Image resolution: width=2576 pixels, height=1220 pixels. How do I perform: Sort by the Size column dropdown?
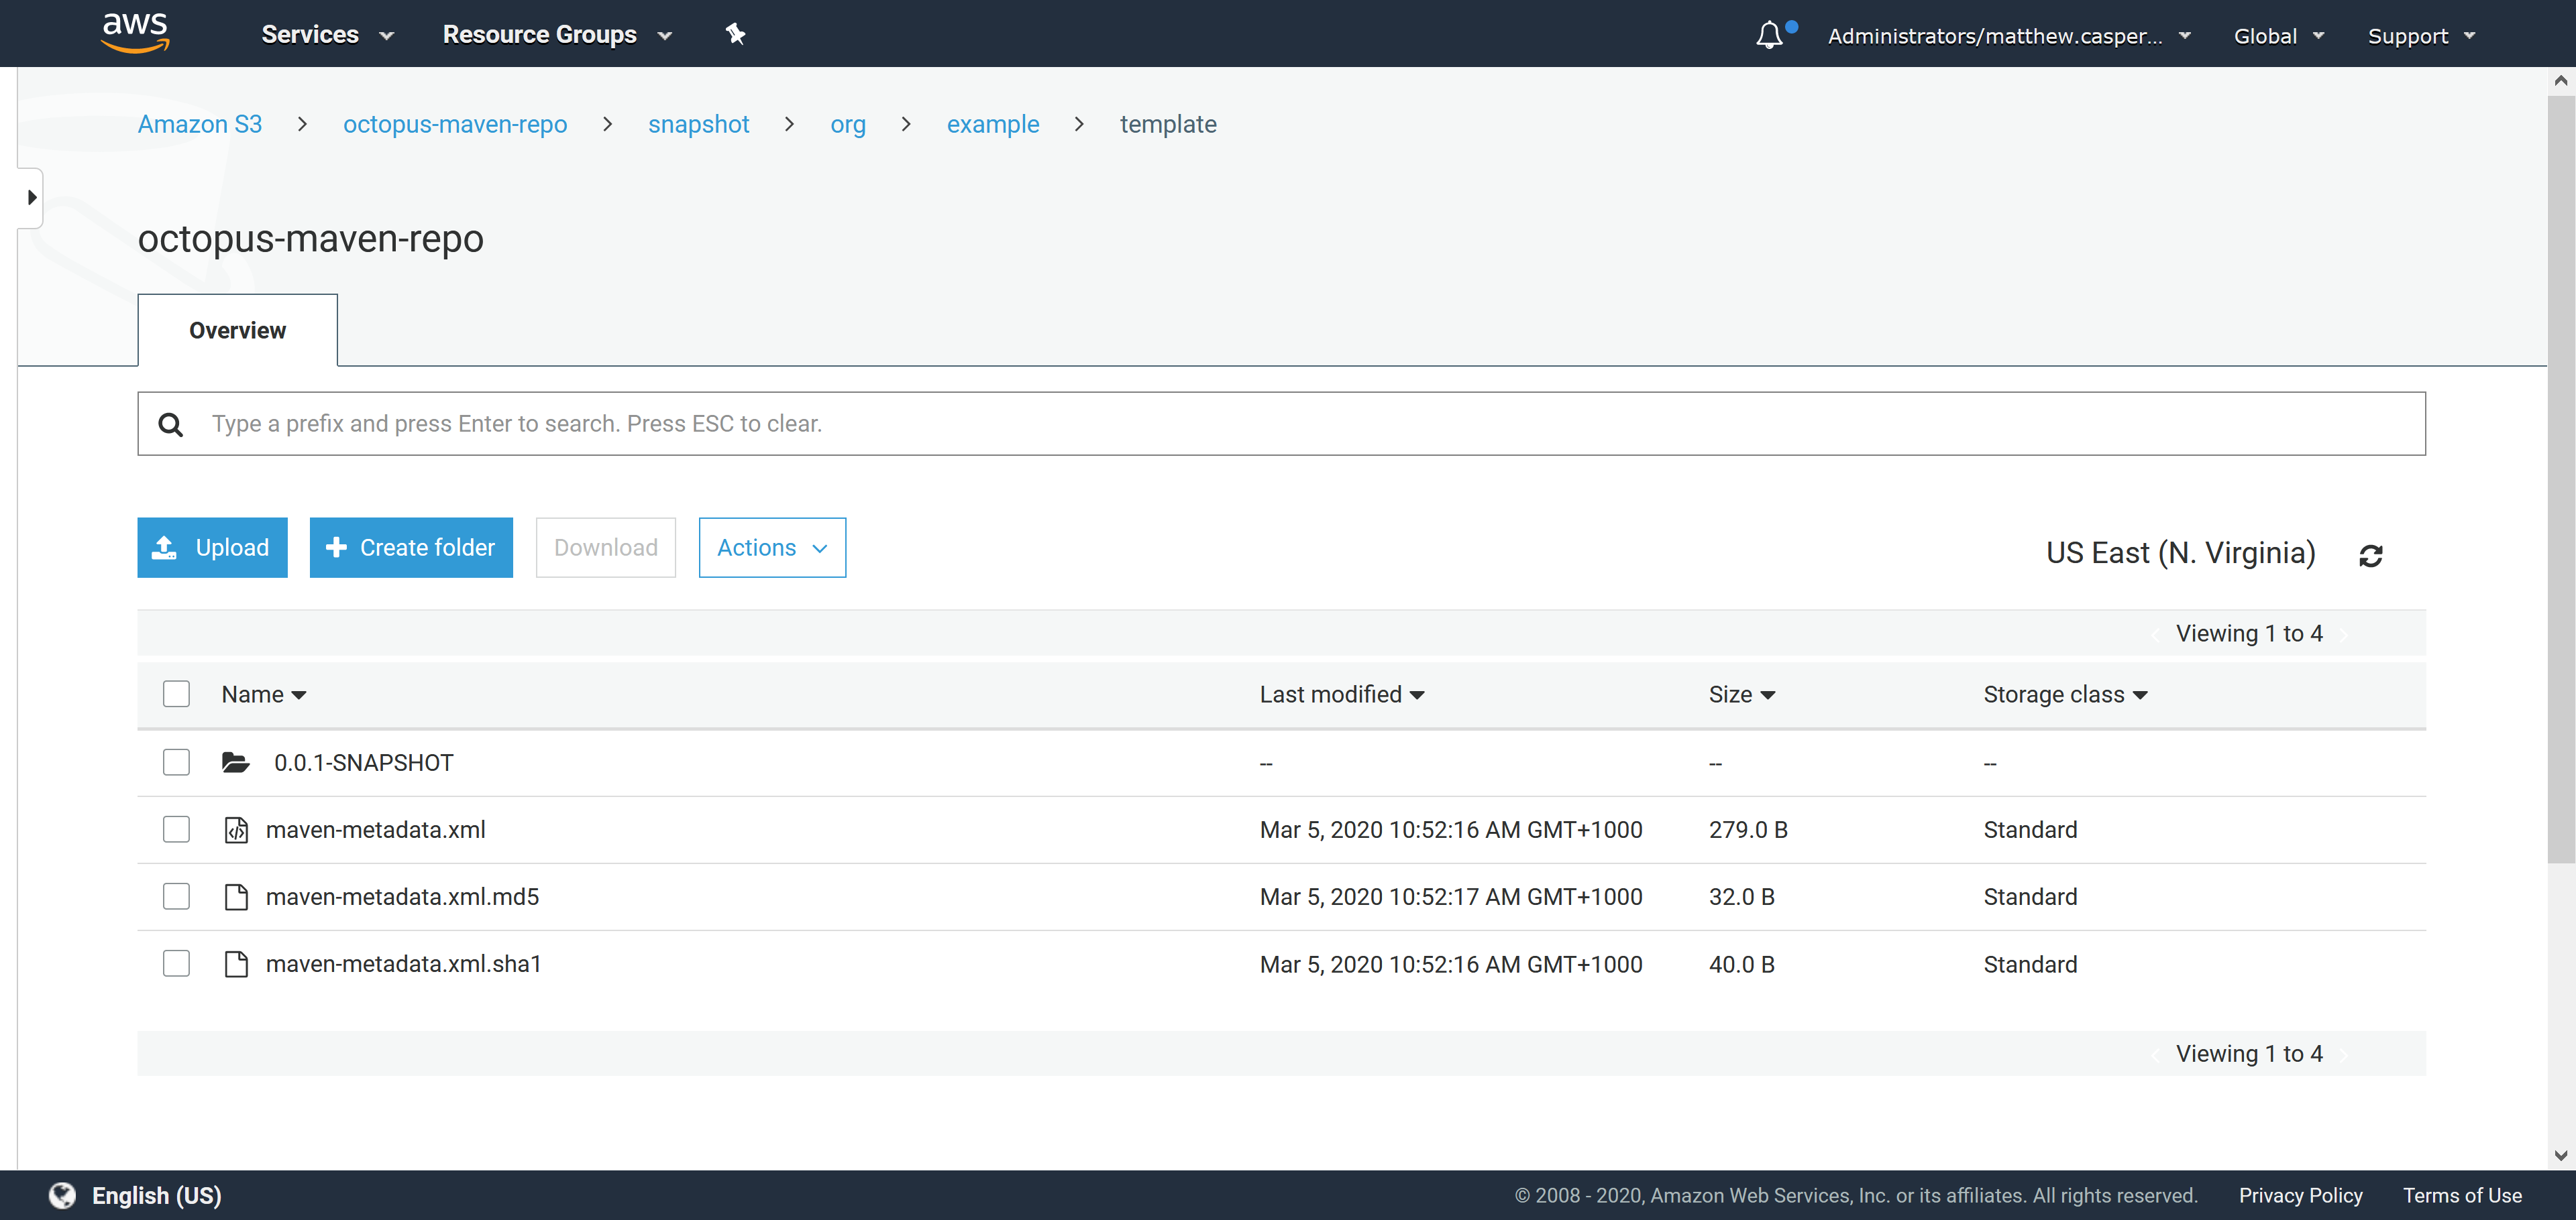[1741, 694]
